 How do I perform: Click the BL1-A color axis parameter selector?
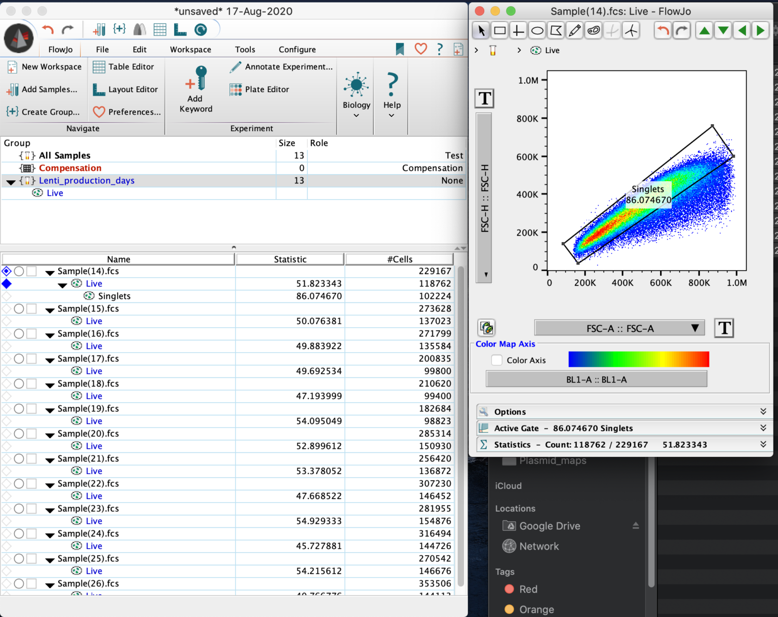point(596,379)
